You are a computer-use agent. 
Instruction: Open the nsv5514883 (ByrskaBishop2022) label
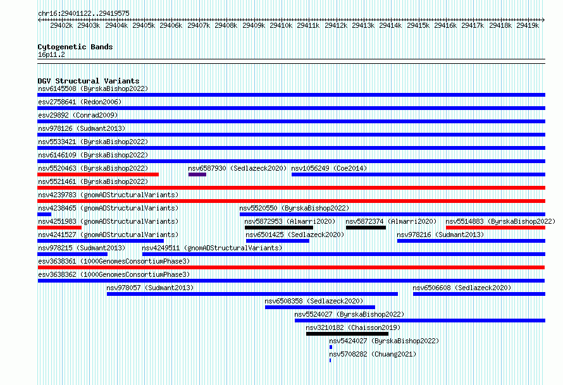click(500, 221)
